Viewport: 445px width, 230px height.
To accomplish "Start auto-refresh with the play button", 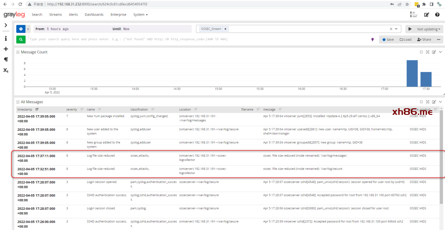I will tap(410, 29).
